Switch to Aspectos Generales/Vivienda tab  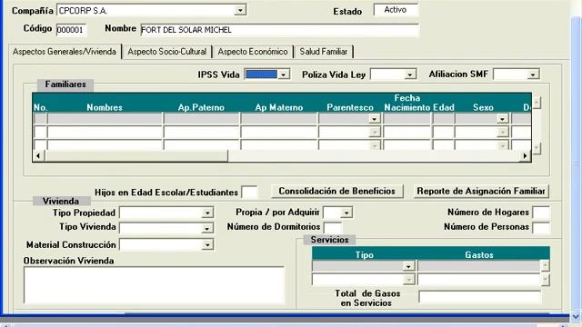tap(65, 52)
